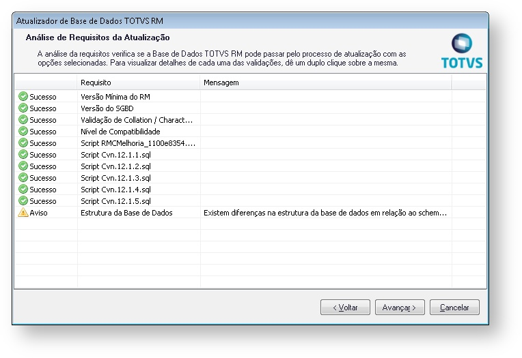Select the Validação de Collation / Charact... row

[249, 119]
